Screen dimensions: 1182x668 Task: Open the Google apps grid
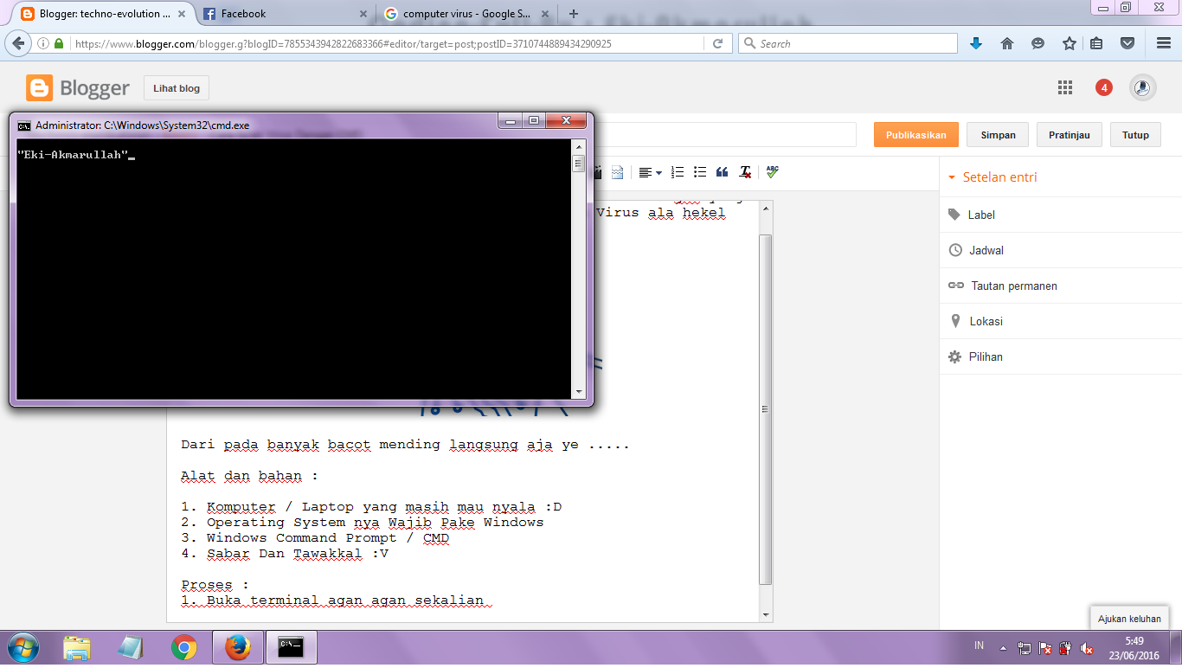click(1065, 87)
